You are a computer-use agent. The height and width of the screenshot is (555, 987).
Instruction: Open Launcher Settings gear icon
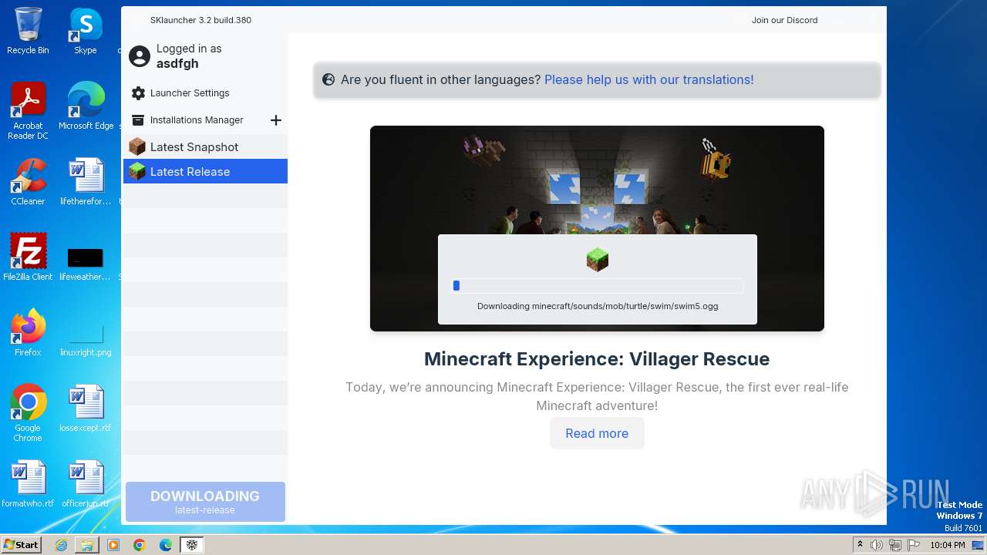138,93
